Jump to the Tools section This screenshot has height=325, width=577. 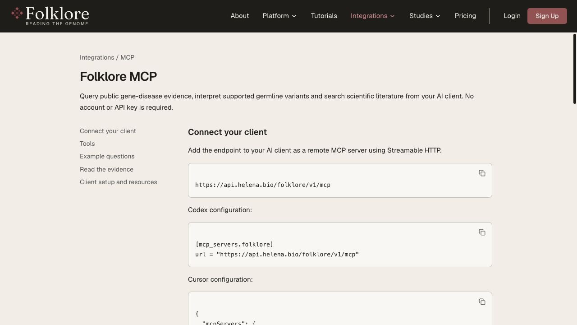87,144
